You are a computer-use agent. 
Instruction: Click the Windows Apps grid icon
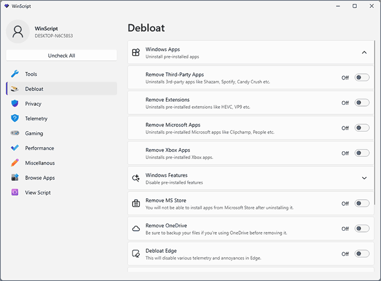(136, 52)
